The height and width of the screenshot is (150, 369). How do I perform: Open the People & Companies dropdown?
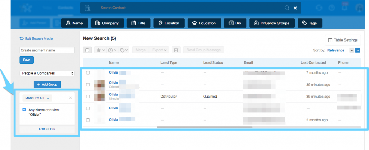pyautogui.click(x=47, y=73)
